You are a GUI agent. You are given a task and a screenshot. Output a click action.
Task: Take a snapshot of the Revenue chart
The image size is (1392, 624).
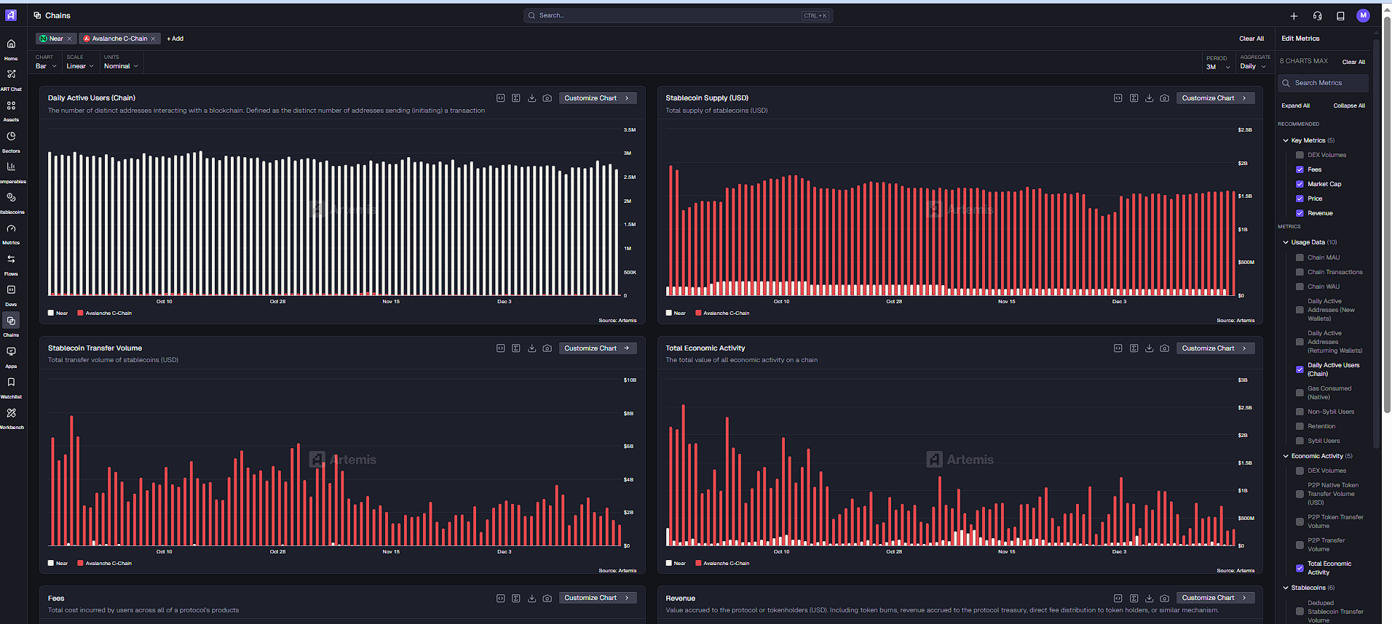[x=1164, y=598]
